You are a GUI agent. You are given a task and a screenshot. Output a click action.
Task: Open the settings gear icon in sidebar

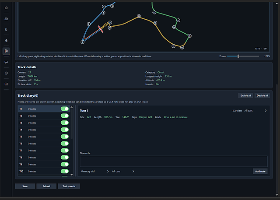[x=6, y=73]
